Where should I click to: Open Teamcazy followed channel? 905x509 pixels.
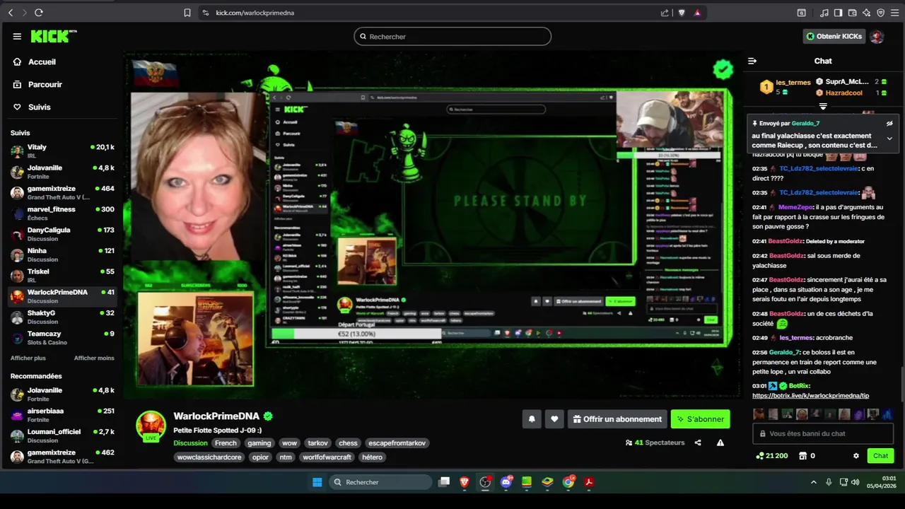(x=62, y=337)
